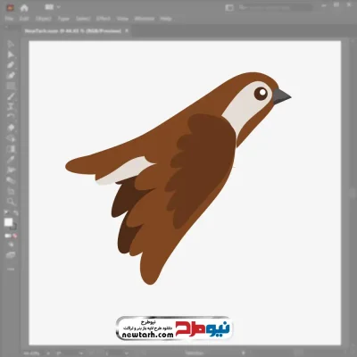Go to the Home screen icon

point(24,8)
